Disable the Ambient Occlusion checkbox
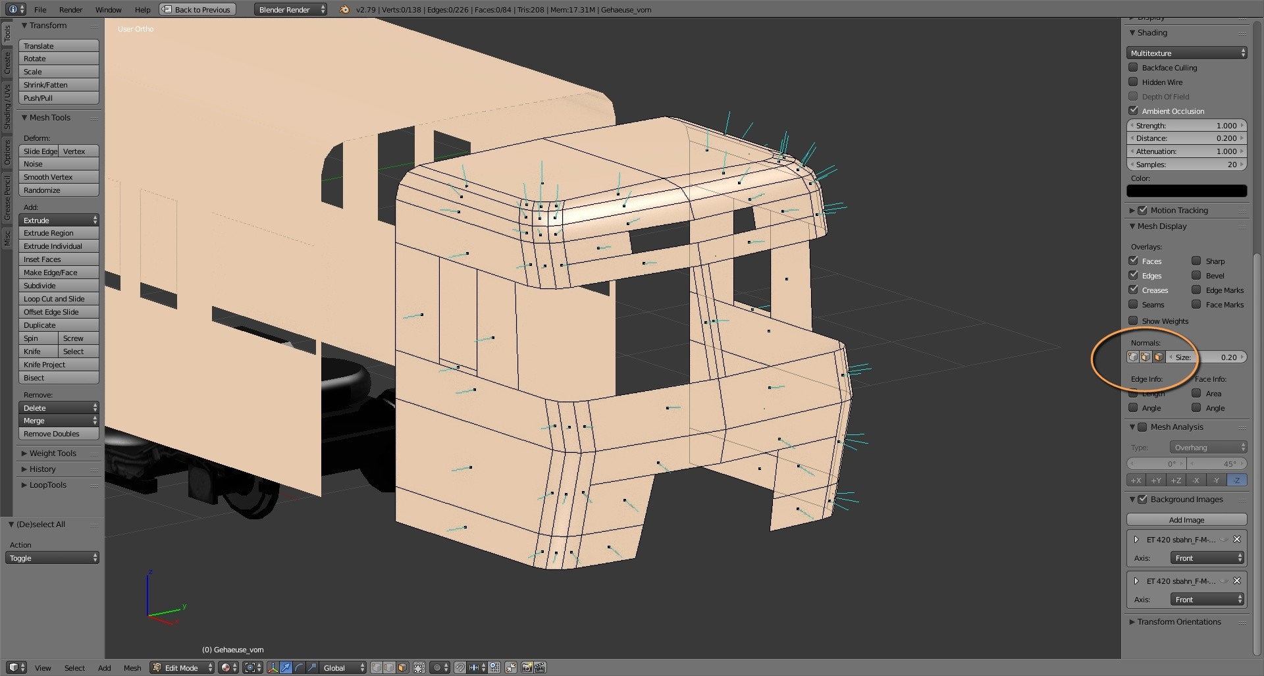 click(1133, 111)
